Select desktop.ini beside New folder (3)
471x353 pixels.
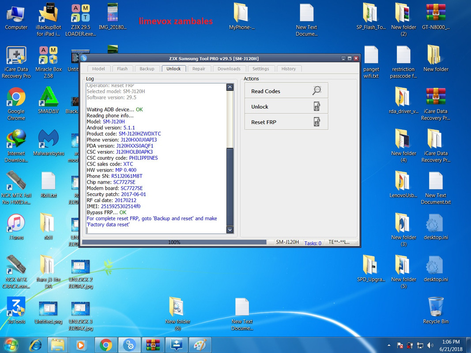(x=436, y=227)
